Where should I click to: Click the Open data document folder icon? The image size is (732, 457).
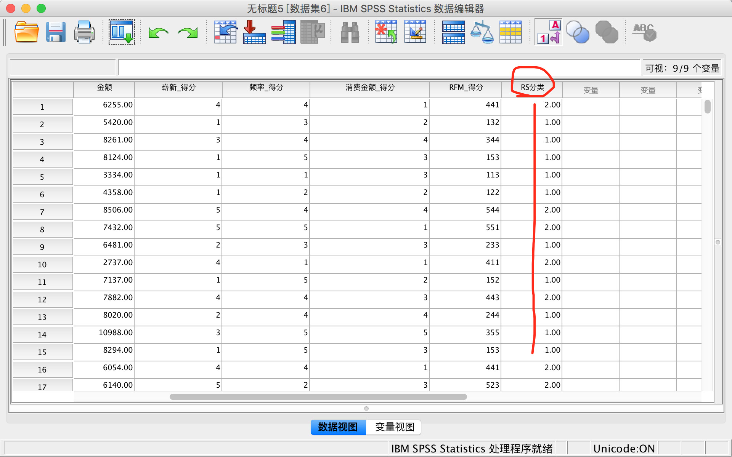26,32
